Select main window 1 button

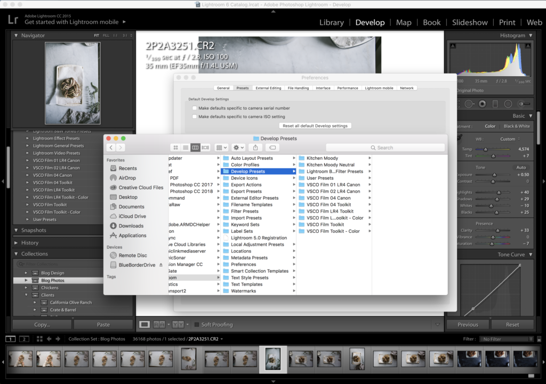coord(11,339)
